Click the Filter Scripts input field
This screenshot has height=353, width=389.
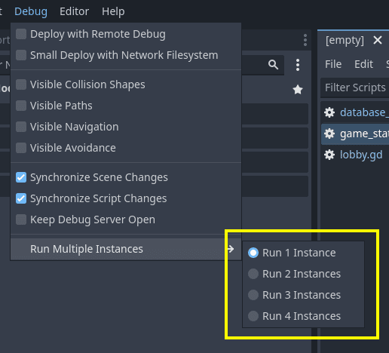click(x=355, y=87)
